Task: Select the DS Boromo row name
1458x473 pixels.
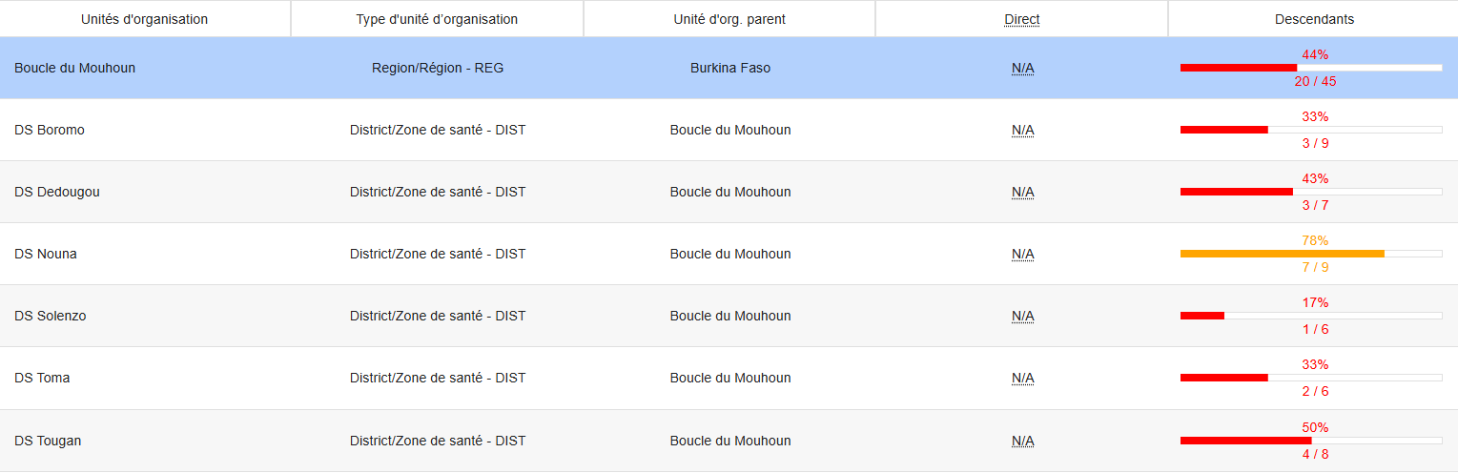Action: pos(50,130)
